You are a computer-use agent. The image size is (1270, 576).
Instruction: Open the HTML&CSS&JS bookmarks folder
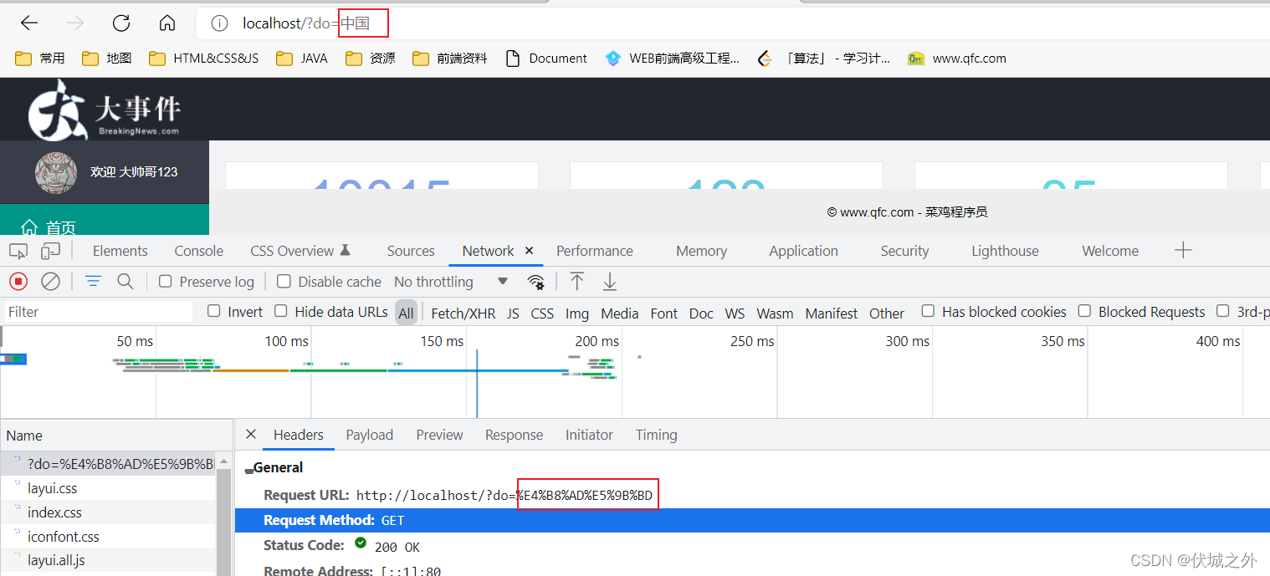[x=204, y=59]
